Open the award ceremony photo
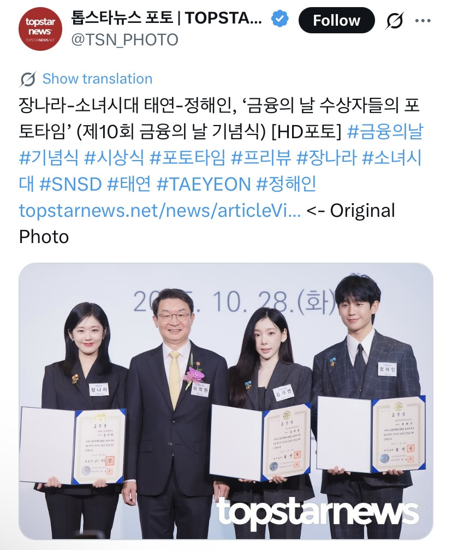 pyautogui.click(x=226, y=401)
